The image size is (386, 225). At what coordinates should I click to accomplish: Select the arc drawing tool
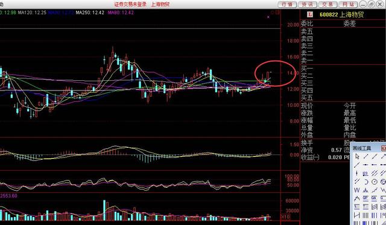[366, 182]
